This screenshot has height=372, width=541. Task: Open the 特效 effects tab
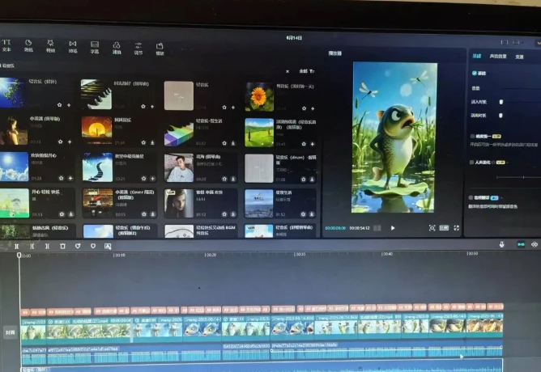click(x=50, y=46)
